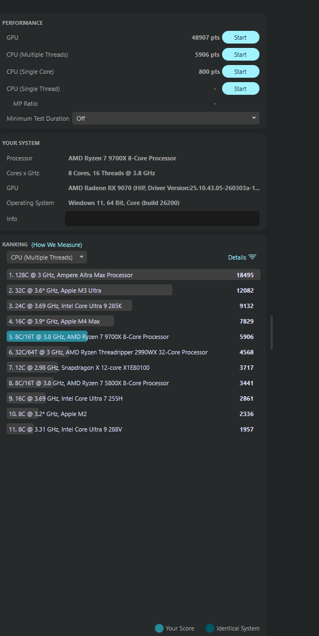Open the Minimum Test Duration dropdown

point(166,118)
